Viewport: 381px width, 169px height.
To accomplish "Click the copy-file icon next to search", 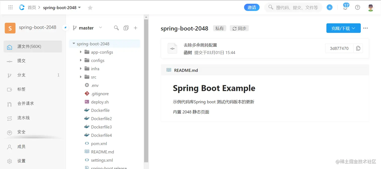I will coord(126,28).
